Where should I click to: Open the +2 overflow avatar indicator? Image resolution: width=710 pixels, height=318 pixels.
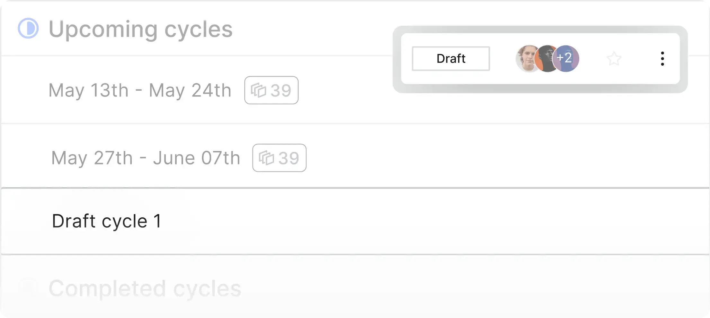[565, 59]
